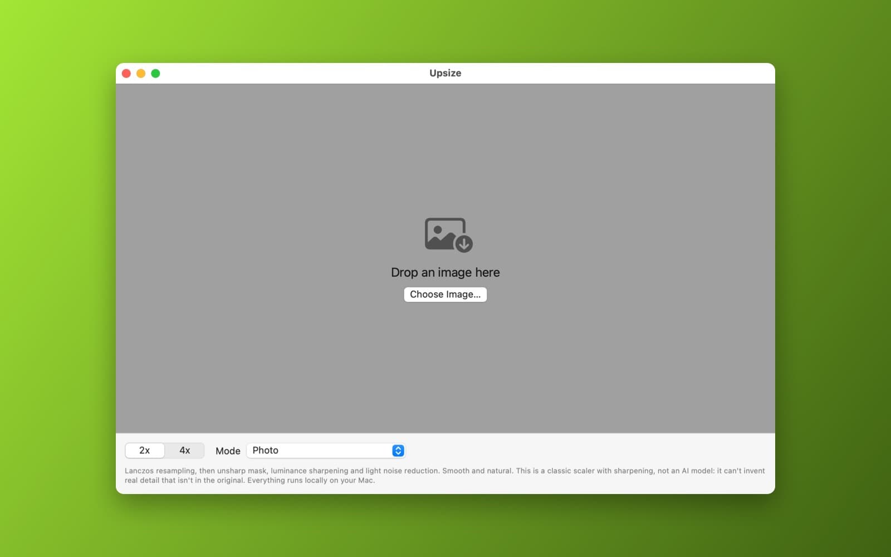Click the Lanczos resampling description text
The height and width of the screenshot is (557, 891).
[x=445, y=476]
